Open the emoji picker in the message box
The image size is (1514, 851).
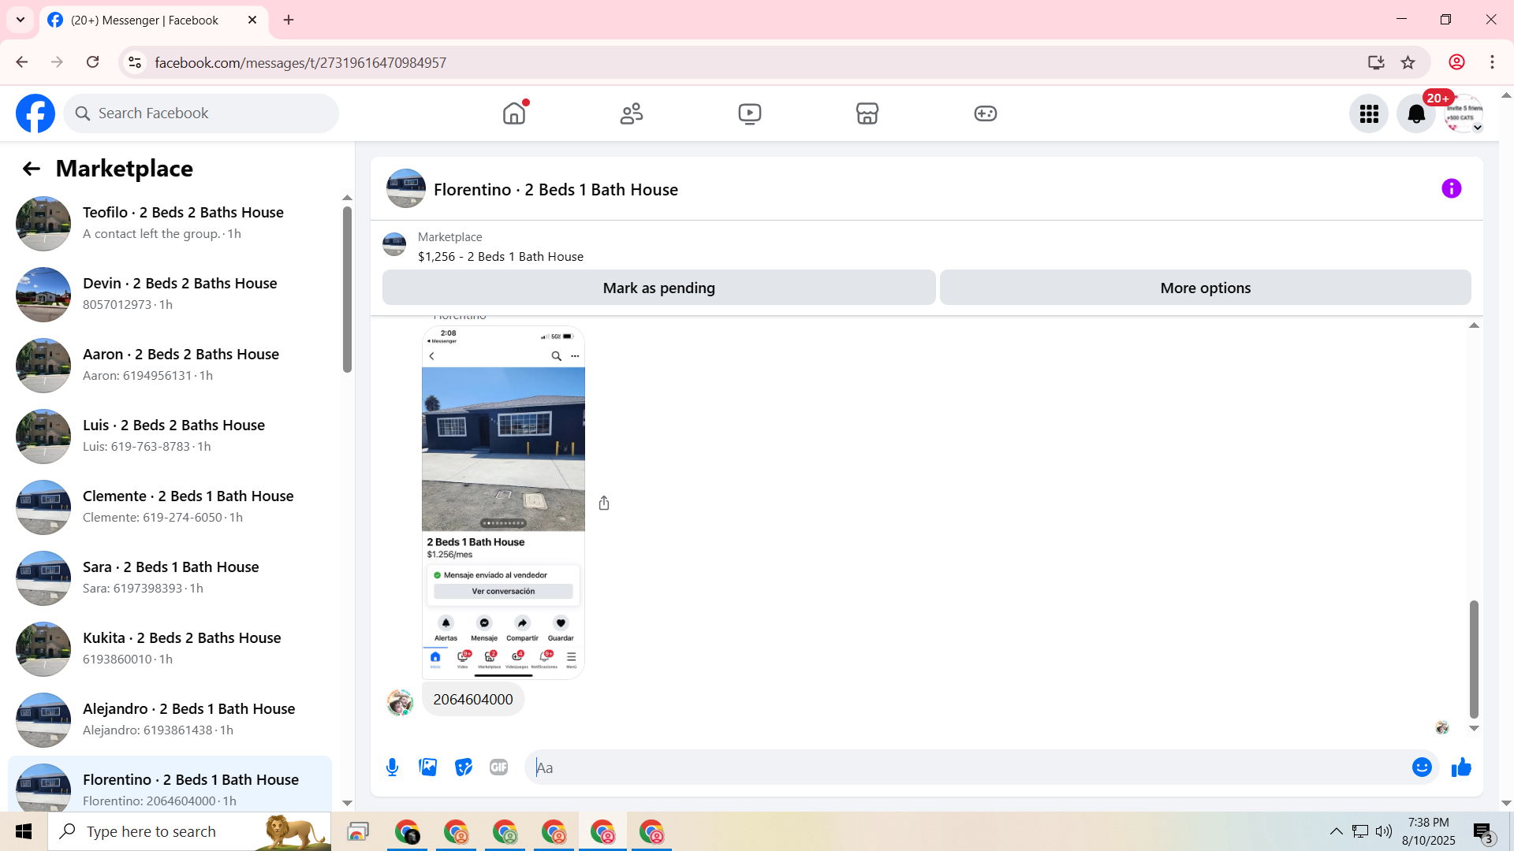(1421, 767)
